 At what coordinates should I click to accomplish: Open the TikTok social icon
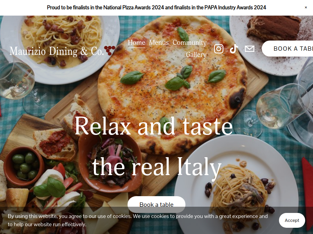234,49
